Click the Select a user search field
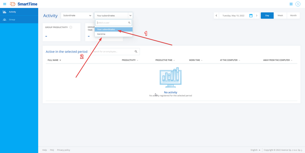The height and width of the screenshot is (153, 305). (111, 23)
